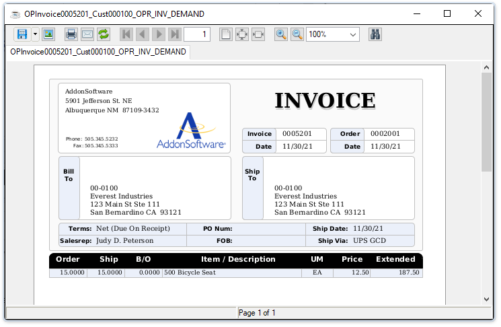Fit the whole page in view
This screenshot has width=501, height=327.
[x=242, y=34]
